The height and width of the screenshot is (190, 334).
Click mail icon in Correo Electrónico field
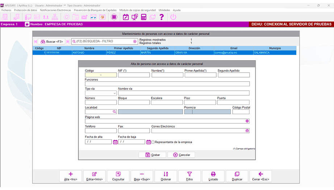click(247, 131)
